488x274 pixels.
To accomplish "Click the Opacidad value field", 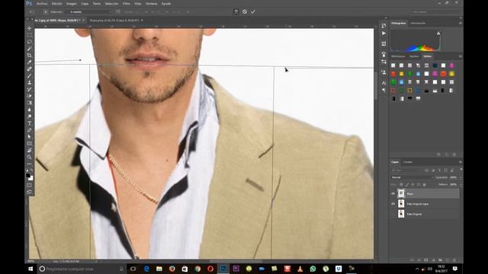I will [453, 177].
